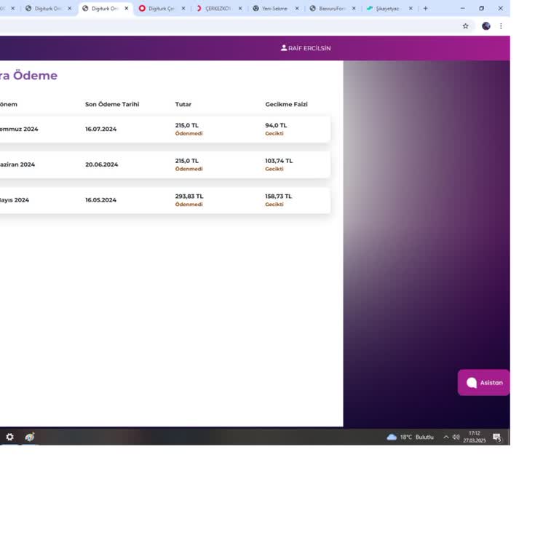Open the Chrome profile avatar
This screenshot has height=559, width=559.
pyautogui.click(x=486, y=26)
